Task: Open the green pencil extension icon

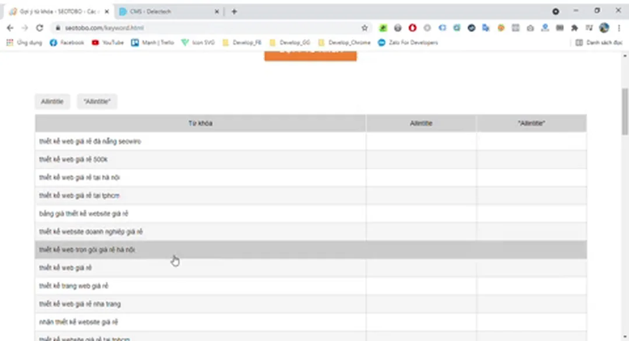Action: [383, 28]
